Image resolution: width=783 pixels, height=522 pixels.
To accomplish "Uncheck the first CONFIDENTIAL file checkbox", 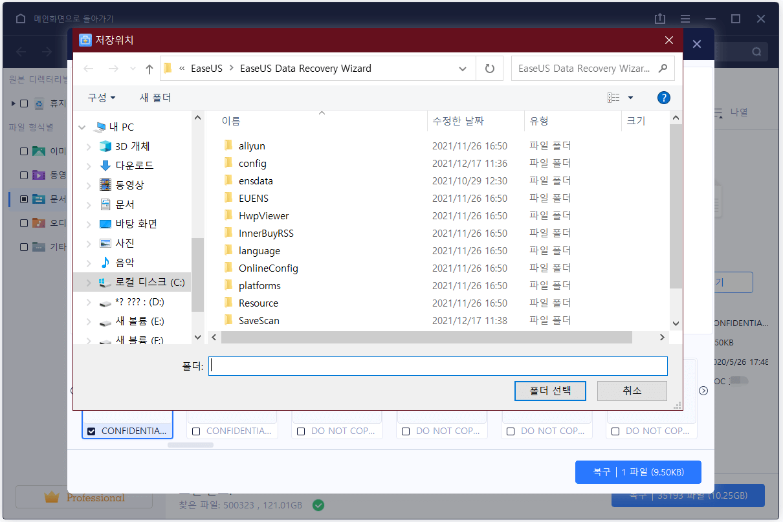I will click(91, 431).
